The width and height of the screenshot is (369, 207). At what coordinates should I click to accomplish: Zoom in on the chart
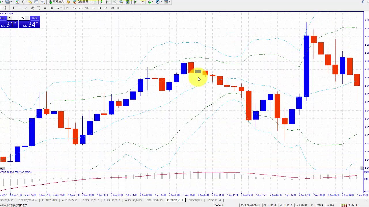pyautogui.click(x=115, y=2)
